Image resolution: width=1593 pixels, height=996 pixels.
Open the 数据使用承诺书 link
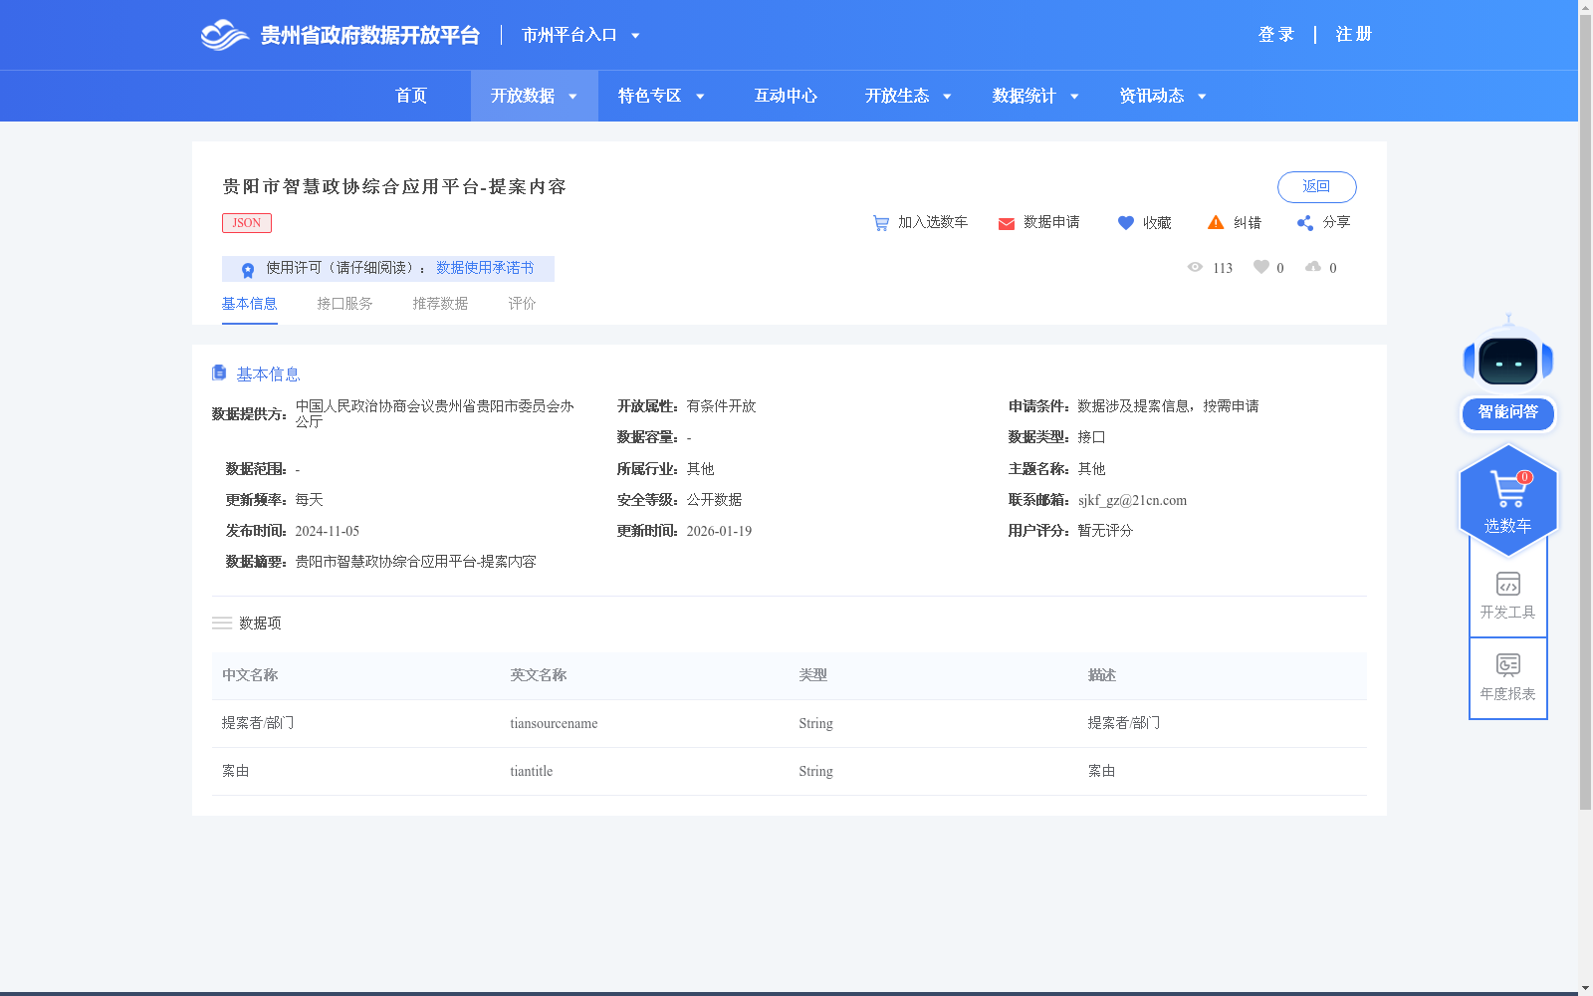[485, 268]
